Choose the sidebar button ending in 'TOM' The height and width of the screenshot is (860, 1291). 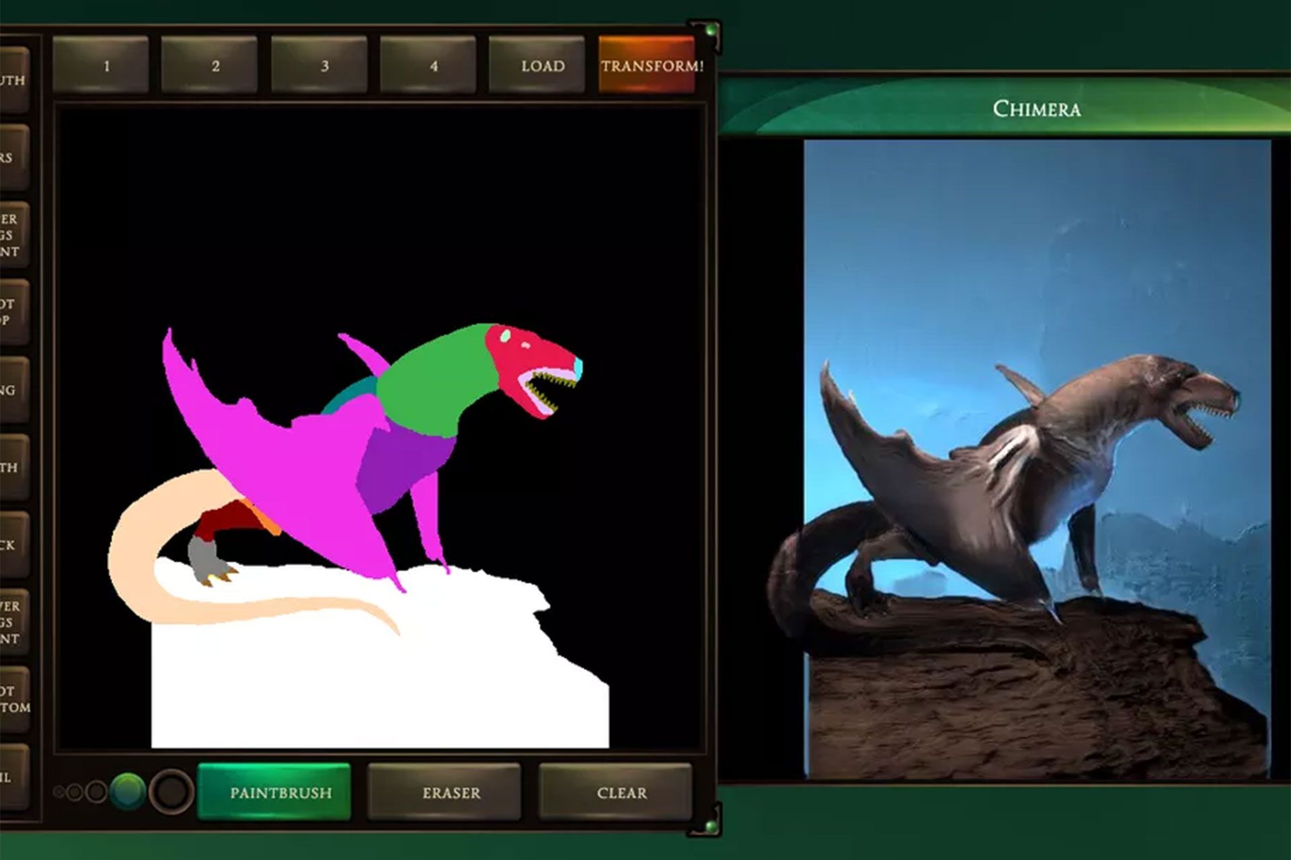tap(13, 699)
